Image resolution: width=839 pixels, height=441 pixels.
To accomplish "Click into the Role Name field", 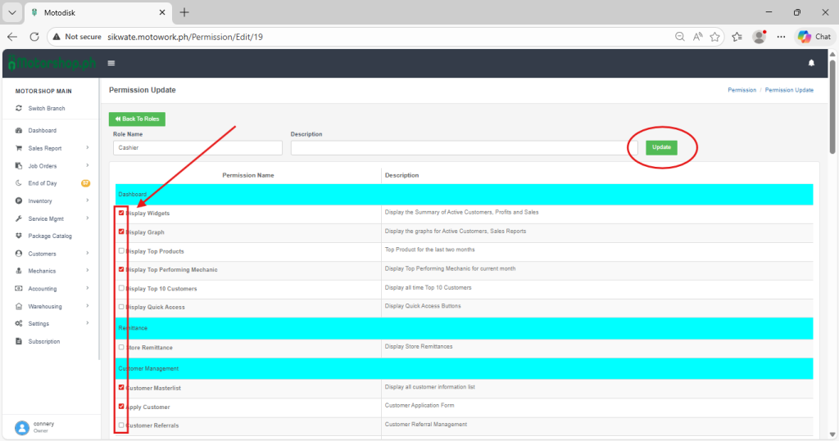I will pyautogui.click(x=197, y=148).
